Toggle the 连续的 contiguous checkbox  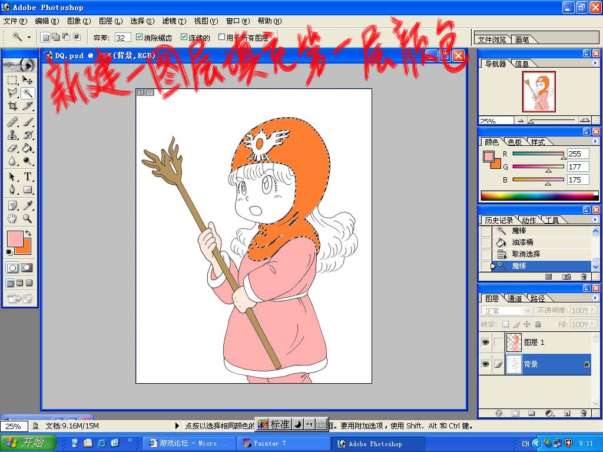pyautogui.click(x=184, y=37)
